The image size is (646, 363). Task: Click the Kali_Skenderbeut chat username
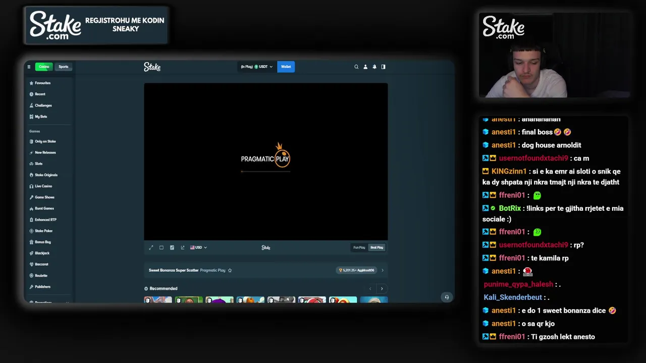pos(513,297)
